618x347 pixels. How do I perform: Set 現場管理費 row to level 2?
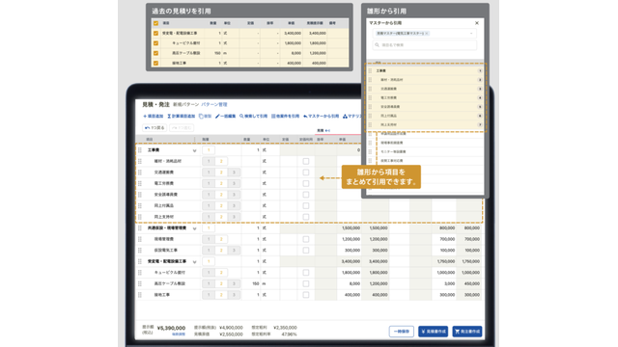coord(221,239)
